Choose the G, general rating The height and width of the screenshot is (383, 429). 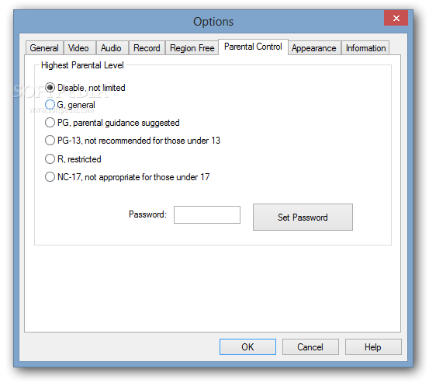pos(70,105)
